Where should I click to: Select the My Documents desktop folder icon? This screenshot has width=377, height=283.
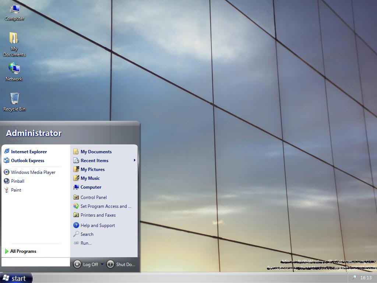tap(14, 44)
